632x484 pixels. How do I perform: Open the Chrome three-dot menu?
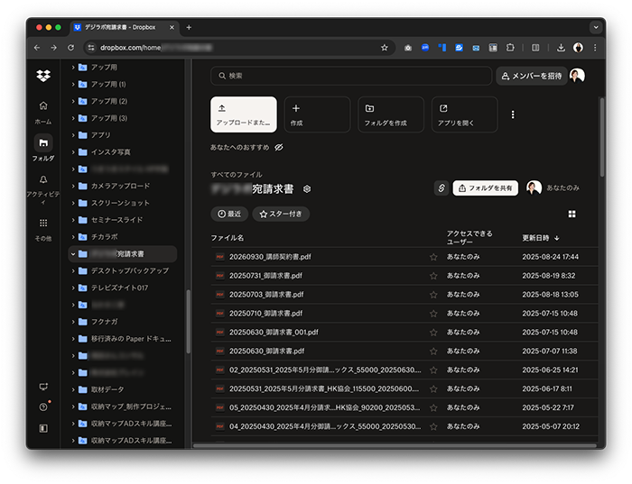click(x=595, y=48)
